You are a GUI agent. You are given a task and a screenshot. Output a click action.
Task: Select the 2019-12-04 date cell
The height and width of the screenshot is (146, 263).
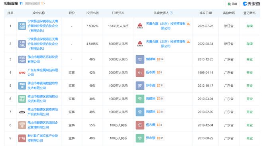click(206, 125)
